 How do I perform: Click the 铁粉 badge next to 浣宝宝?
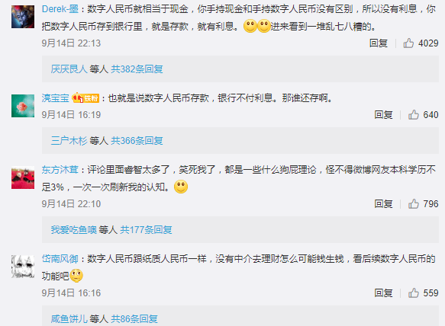pos(85,98)
